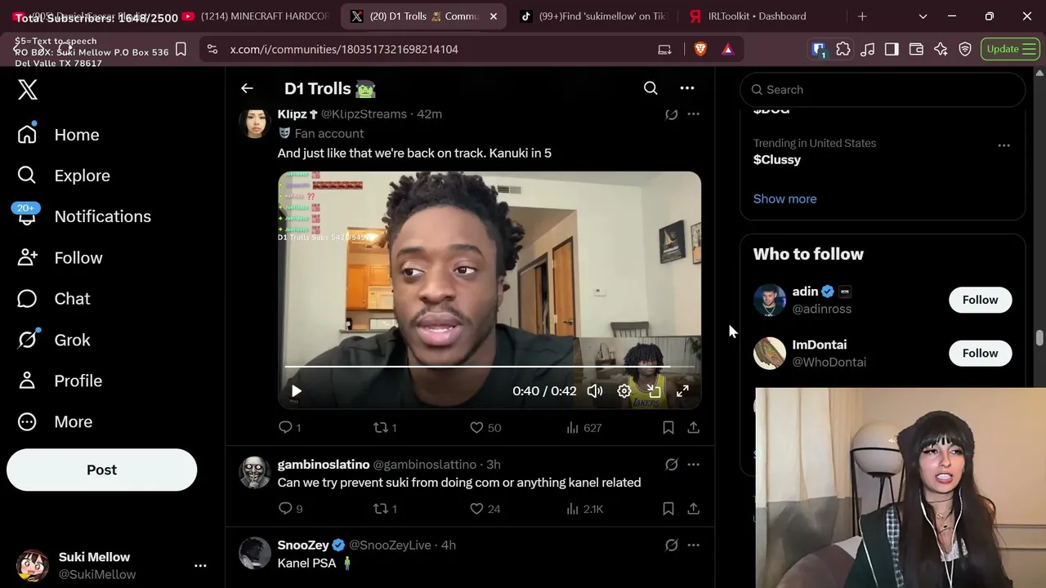Open a new browser tab
Image resolution: width=1046 pixels, height=588 pixels.
[862, 16]
